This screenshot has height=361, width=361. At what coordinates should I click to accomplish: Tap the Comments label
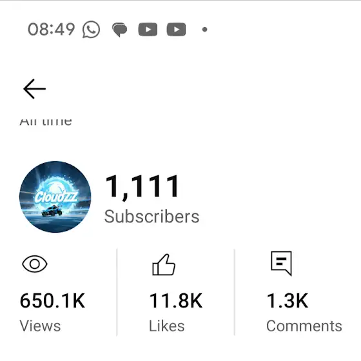pyautogui.click(x=304, y=326)
